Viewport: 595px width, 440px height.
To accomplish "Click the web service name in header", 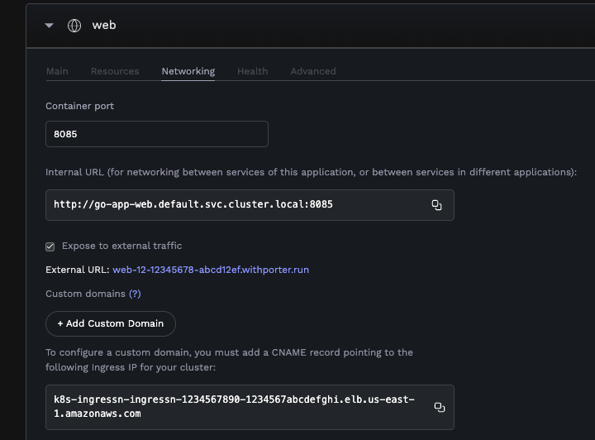I will pos(104,26).
